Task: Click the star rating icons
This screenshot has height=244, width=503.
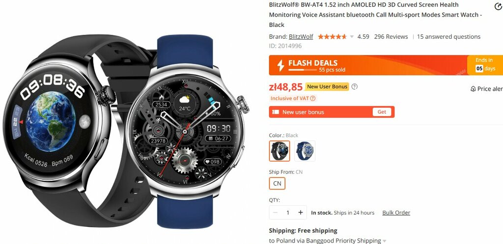Action: point(333,37)
